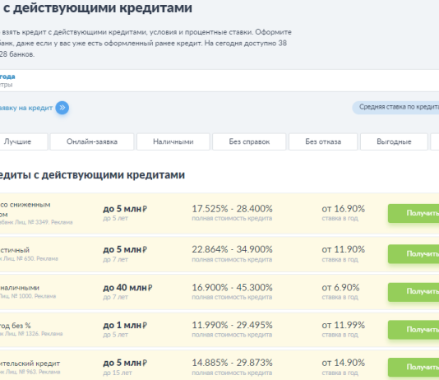Choose the Без отказа tab

[x=323, y=141]
